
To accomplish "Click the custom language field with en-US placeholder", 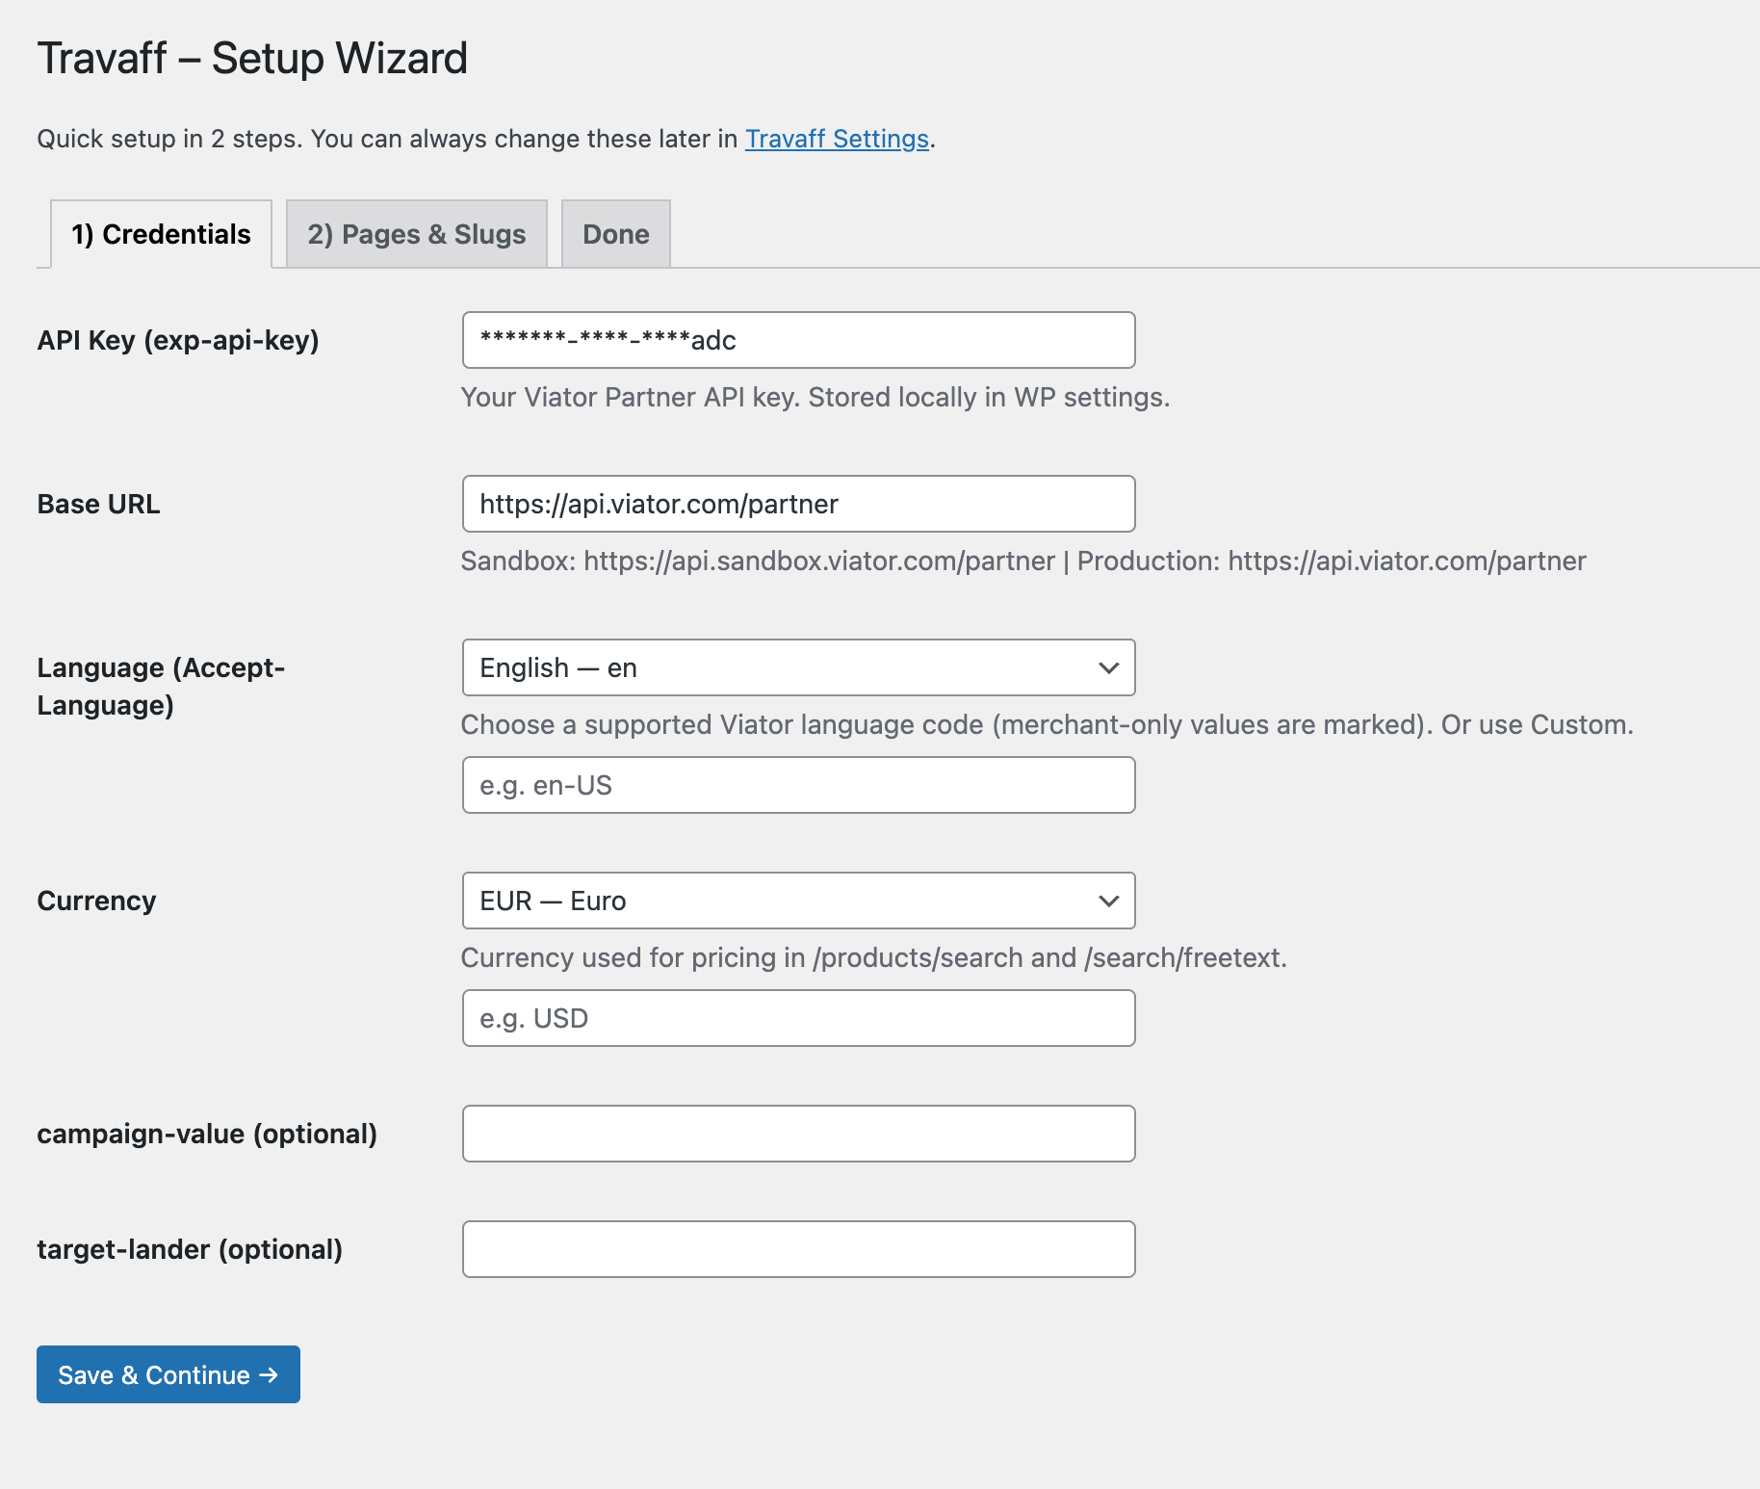I will (797, 785).
